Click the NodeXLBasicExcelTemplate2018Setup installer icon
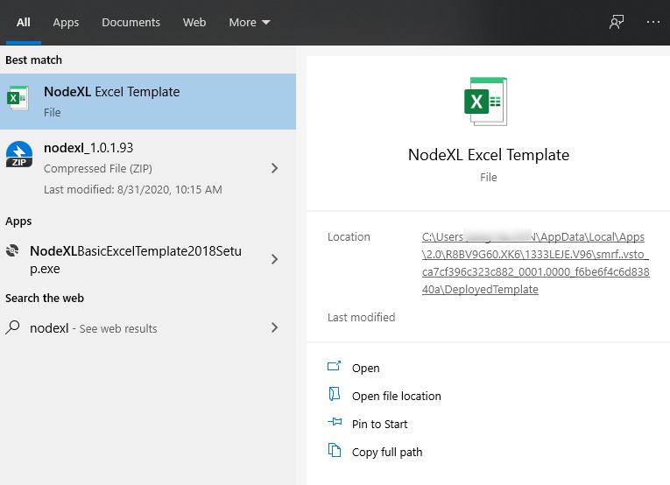This screenshot has height=485, width=670. click(12, 250)
